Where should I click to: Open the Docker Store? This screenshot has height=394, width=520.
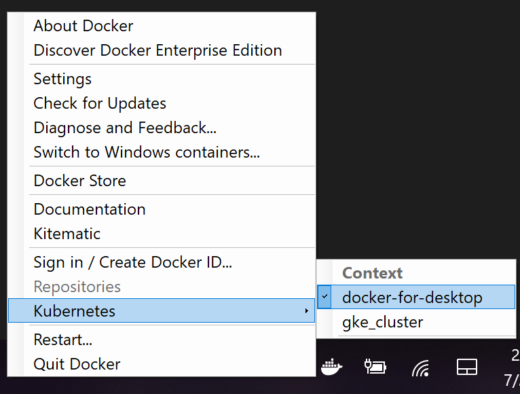pos(79,181)
